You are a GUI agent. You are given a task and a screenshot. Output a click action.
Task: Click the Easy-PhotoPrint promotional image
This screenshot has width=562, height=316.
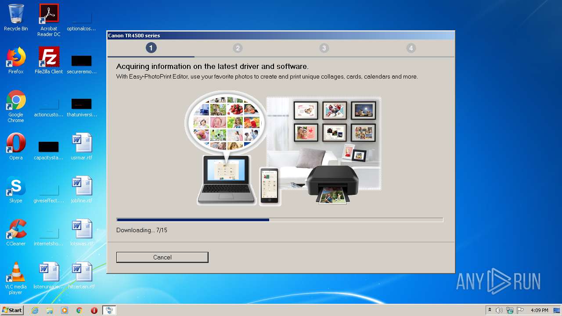coord(283,148)
